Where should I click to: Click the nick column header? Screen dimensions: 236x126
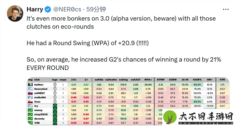pos(37,79)
